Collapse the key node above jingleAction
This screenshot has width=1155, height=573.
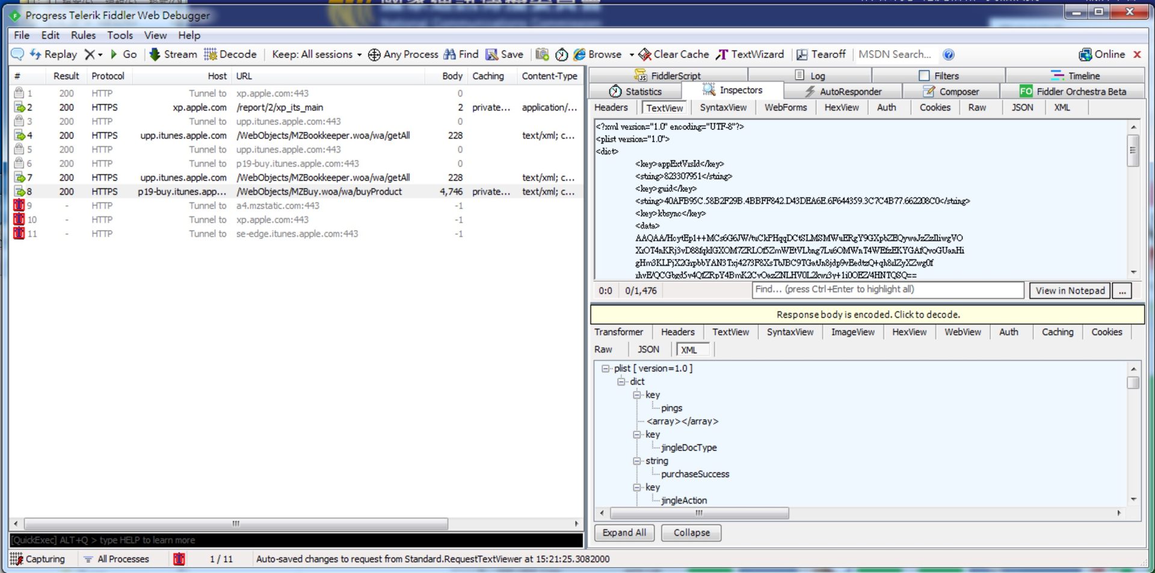click(637, 488)
